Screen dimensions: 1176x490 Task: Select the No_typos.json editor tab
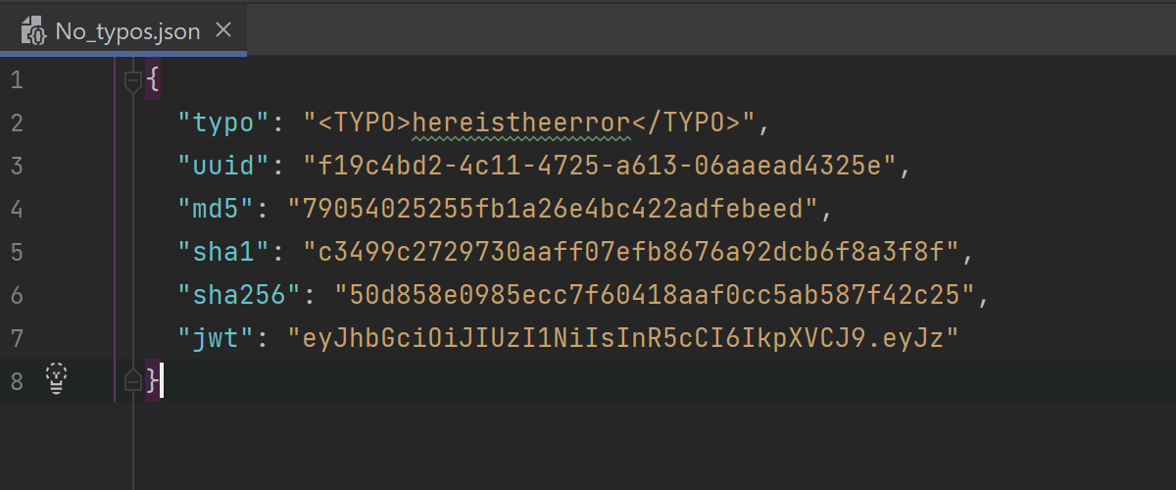pos(127,32)
